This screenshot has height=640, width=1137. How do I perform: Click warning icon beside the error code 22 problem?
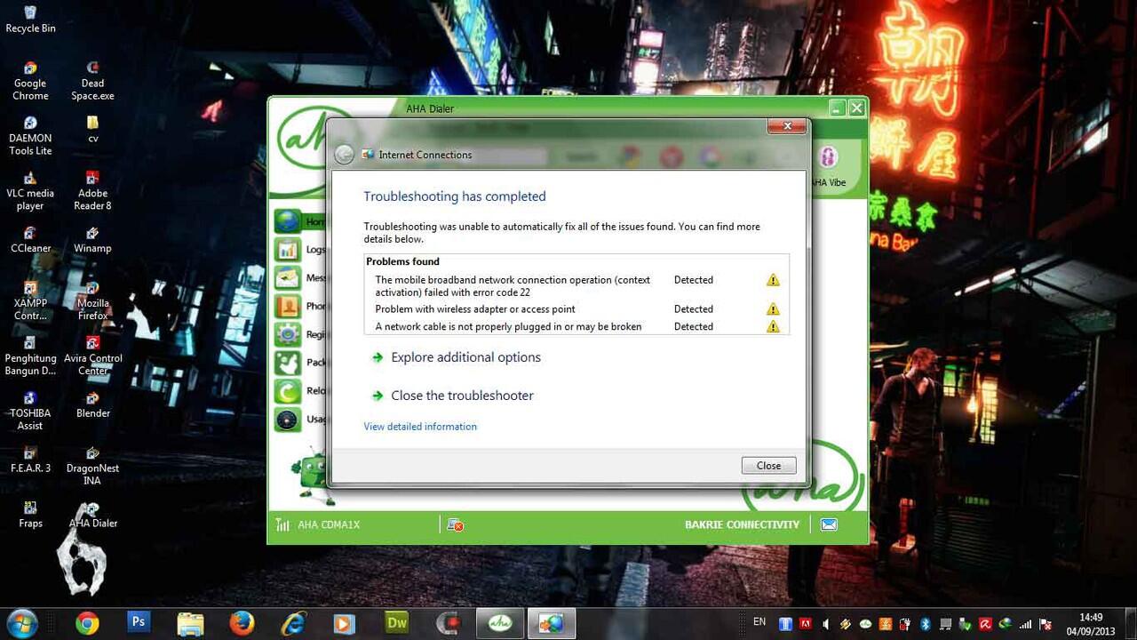tap(773, 280)
